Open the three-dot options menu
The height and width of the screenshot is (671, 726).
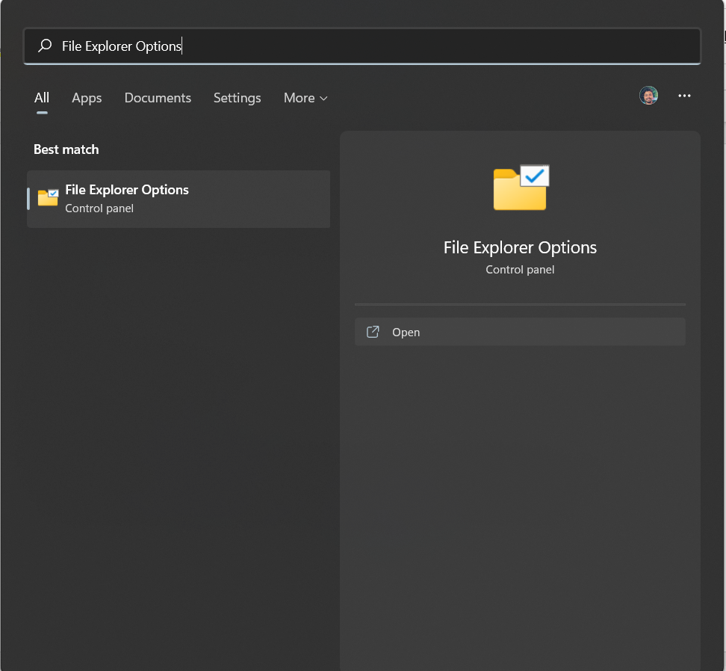[x=684, y=96]
